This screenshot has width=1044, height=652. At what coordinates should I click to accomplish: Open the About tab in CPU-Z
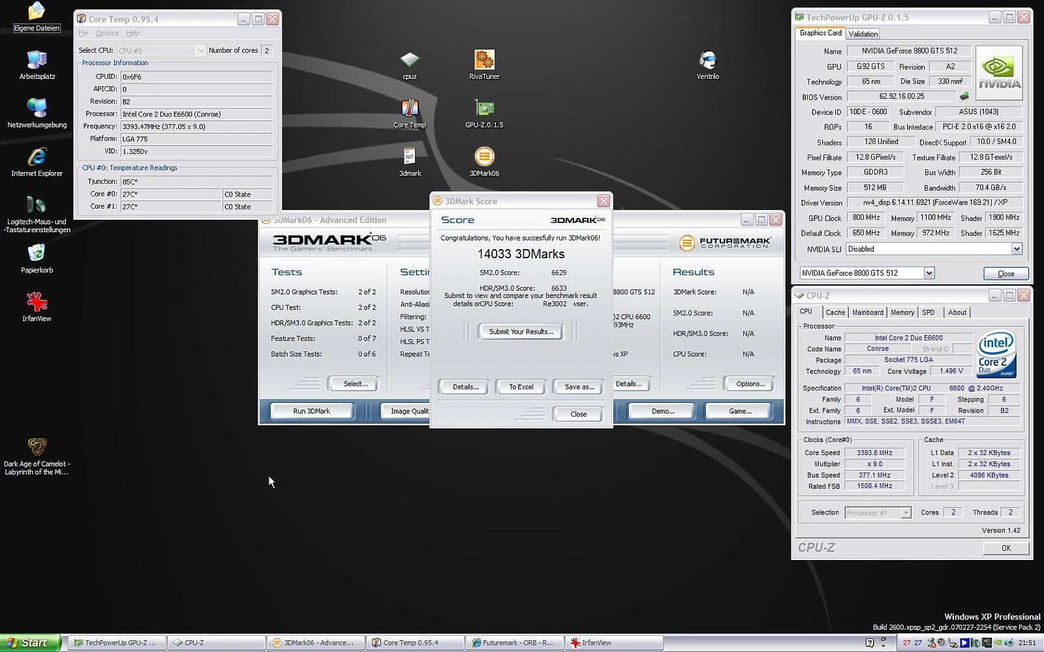tap(957, 312)
